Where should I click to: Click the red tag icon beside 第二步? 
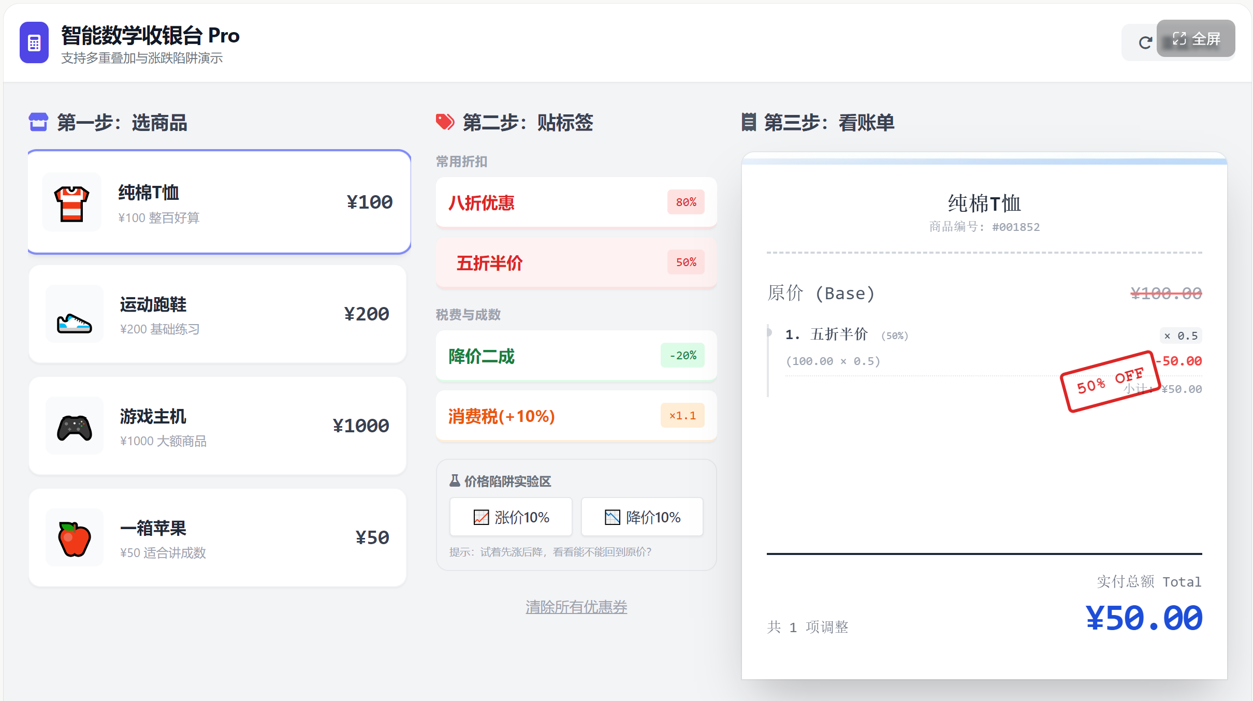[x=444, y=122]
